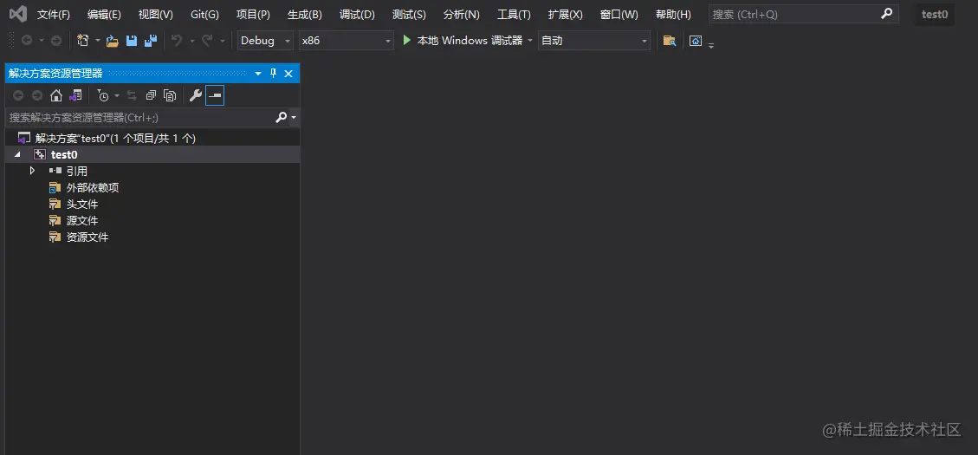Image resolution: width=978 pixels, height=455 pixels.
Task: Click Solution Explorer search magnifier icon
Action: 282,117
